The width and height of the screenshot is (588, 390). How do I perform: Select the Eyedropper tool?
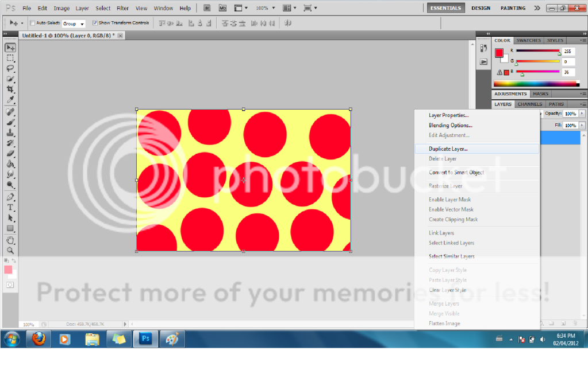10,100
